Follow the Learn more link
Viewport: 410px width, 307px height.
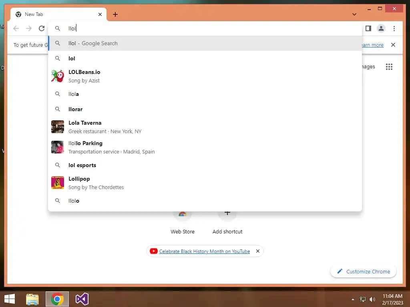[x=373, y=45]
